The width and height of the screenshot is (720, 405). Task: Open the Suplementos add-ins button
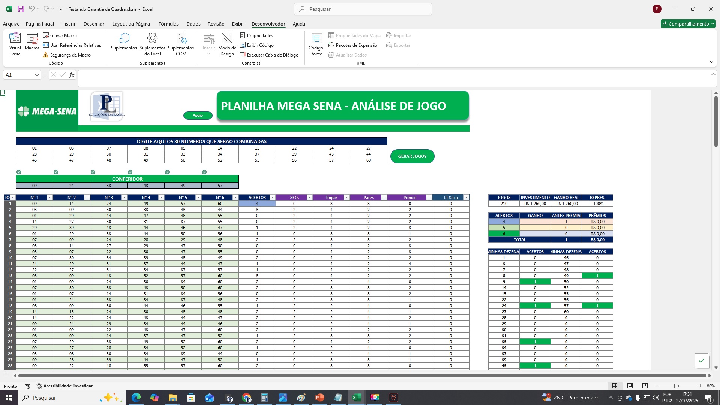(x=124, y=42)
